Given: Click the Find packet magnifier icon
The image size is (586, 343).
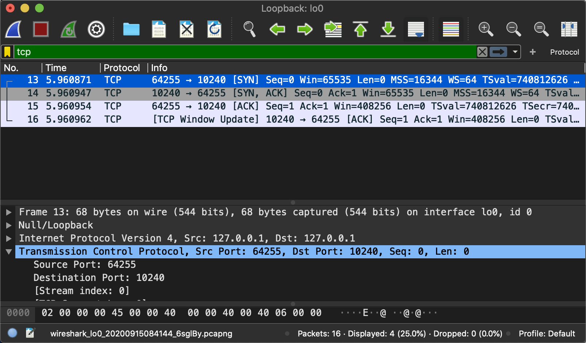Looking at the screenshot, I should (250, 29).
